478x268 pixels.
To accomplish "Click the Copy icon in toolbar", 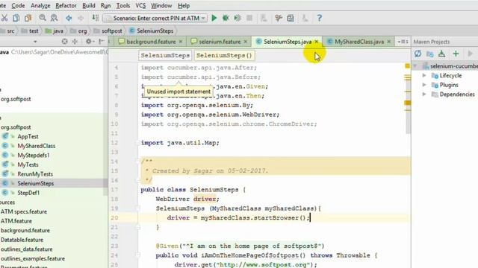I will (16, 18).
